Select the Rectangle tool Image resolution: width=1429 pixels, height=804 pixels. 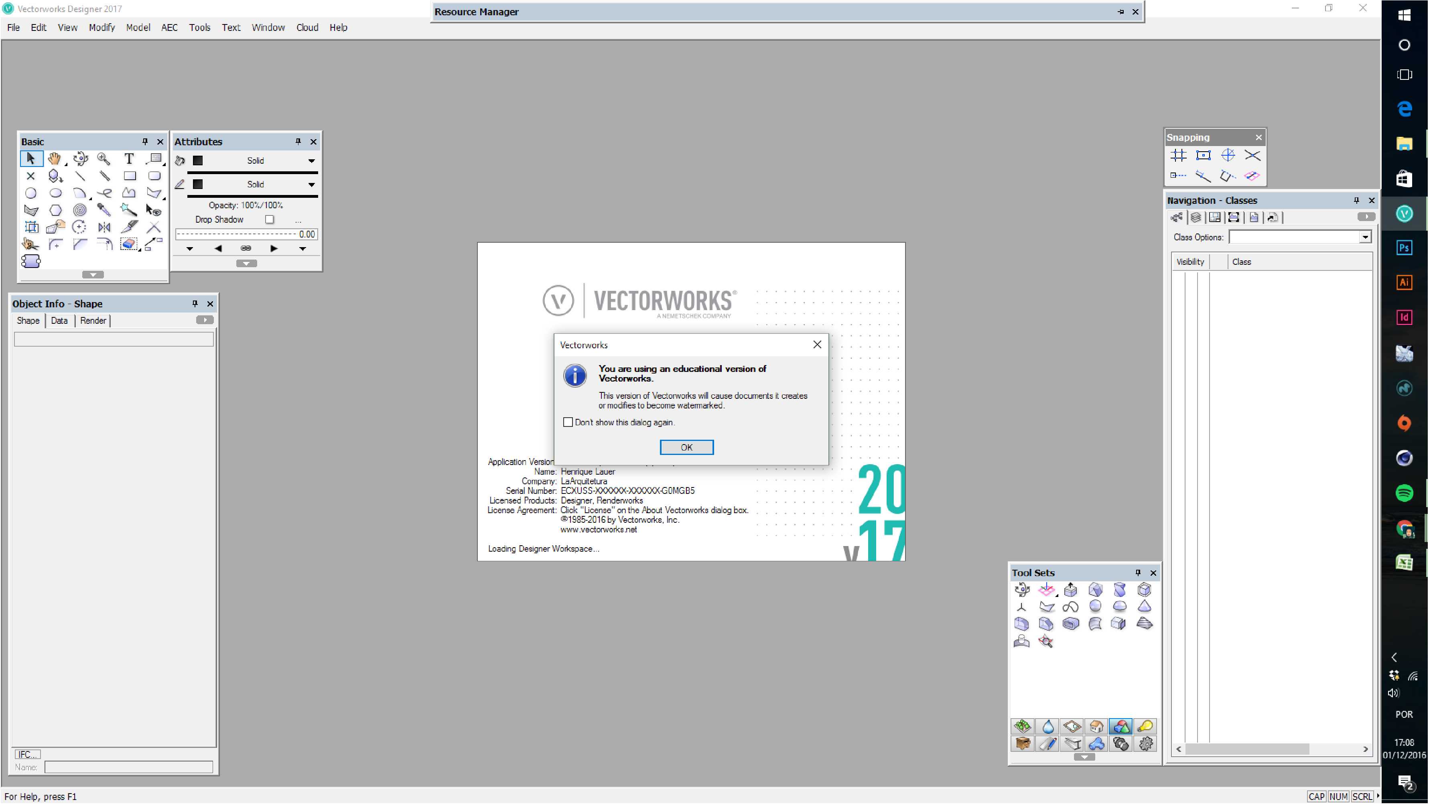(x=130, y=176)
